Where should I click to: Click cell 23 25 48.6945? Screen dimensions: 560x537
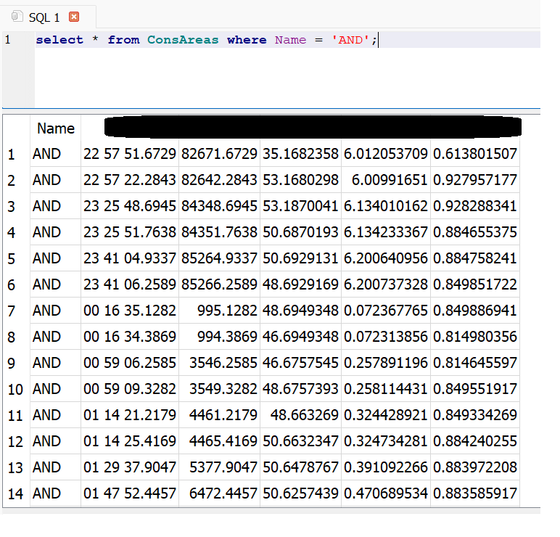[x=130, y=206]
